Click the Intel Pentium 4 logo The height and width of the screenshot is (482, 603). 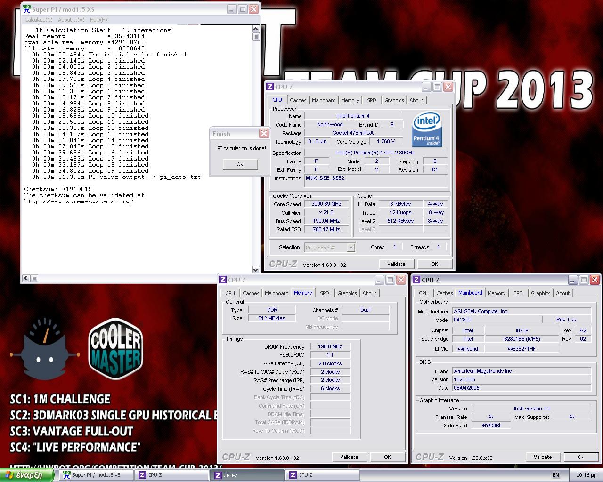tap(427, 129)
